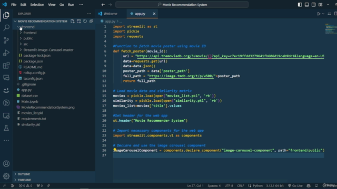Expand the nested frontend subfolder
The image size is (337, 189).
click(x=30, y=33)
